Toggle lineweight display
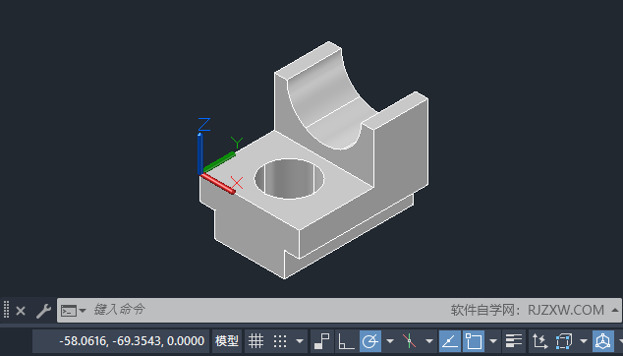The image size is (623, 356). pos(514,341)
